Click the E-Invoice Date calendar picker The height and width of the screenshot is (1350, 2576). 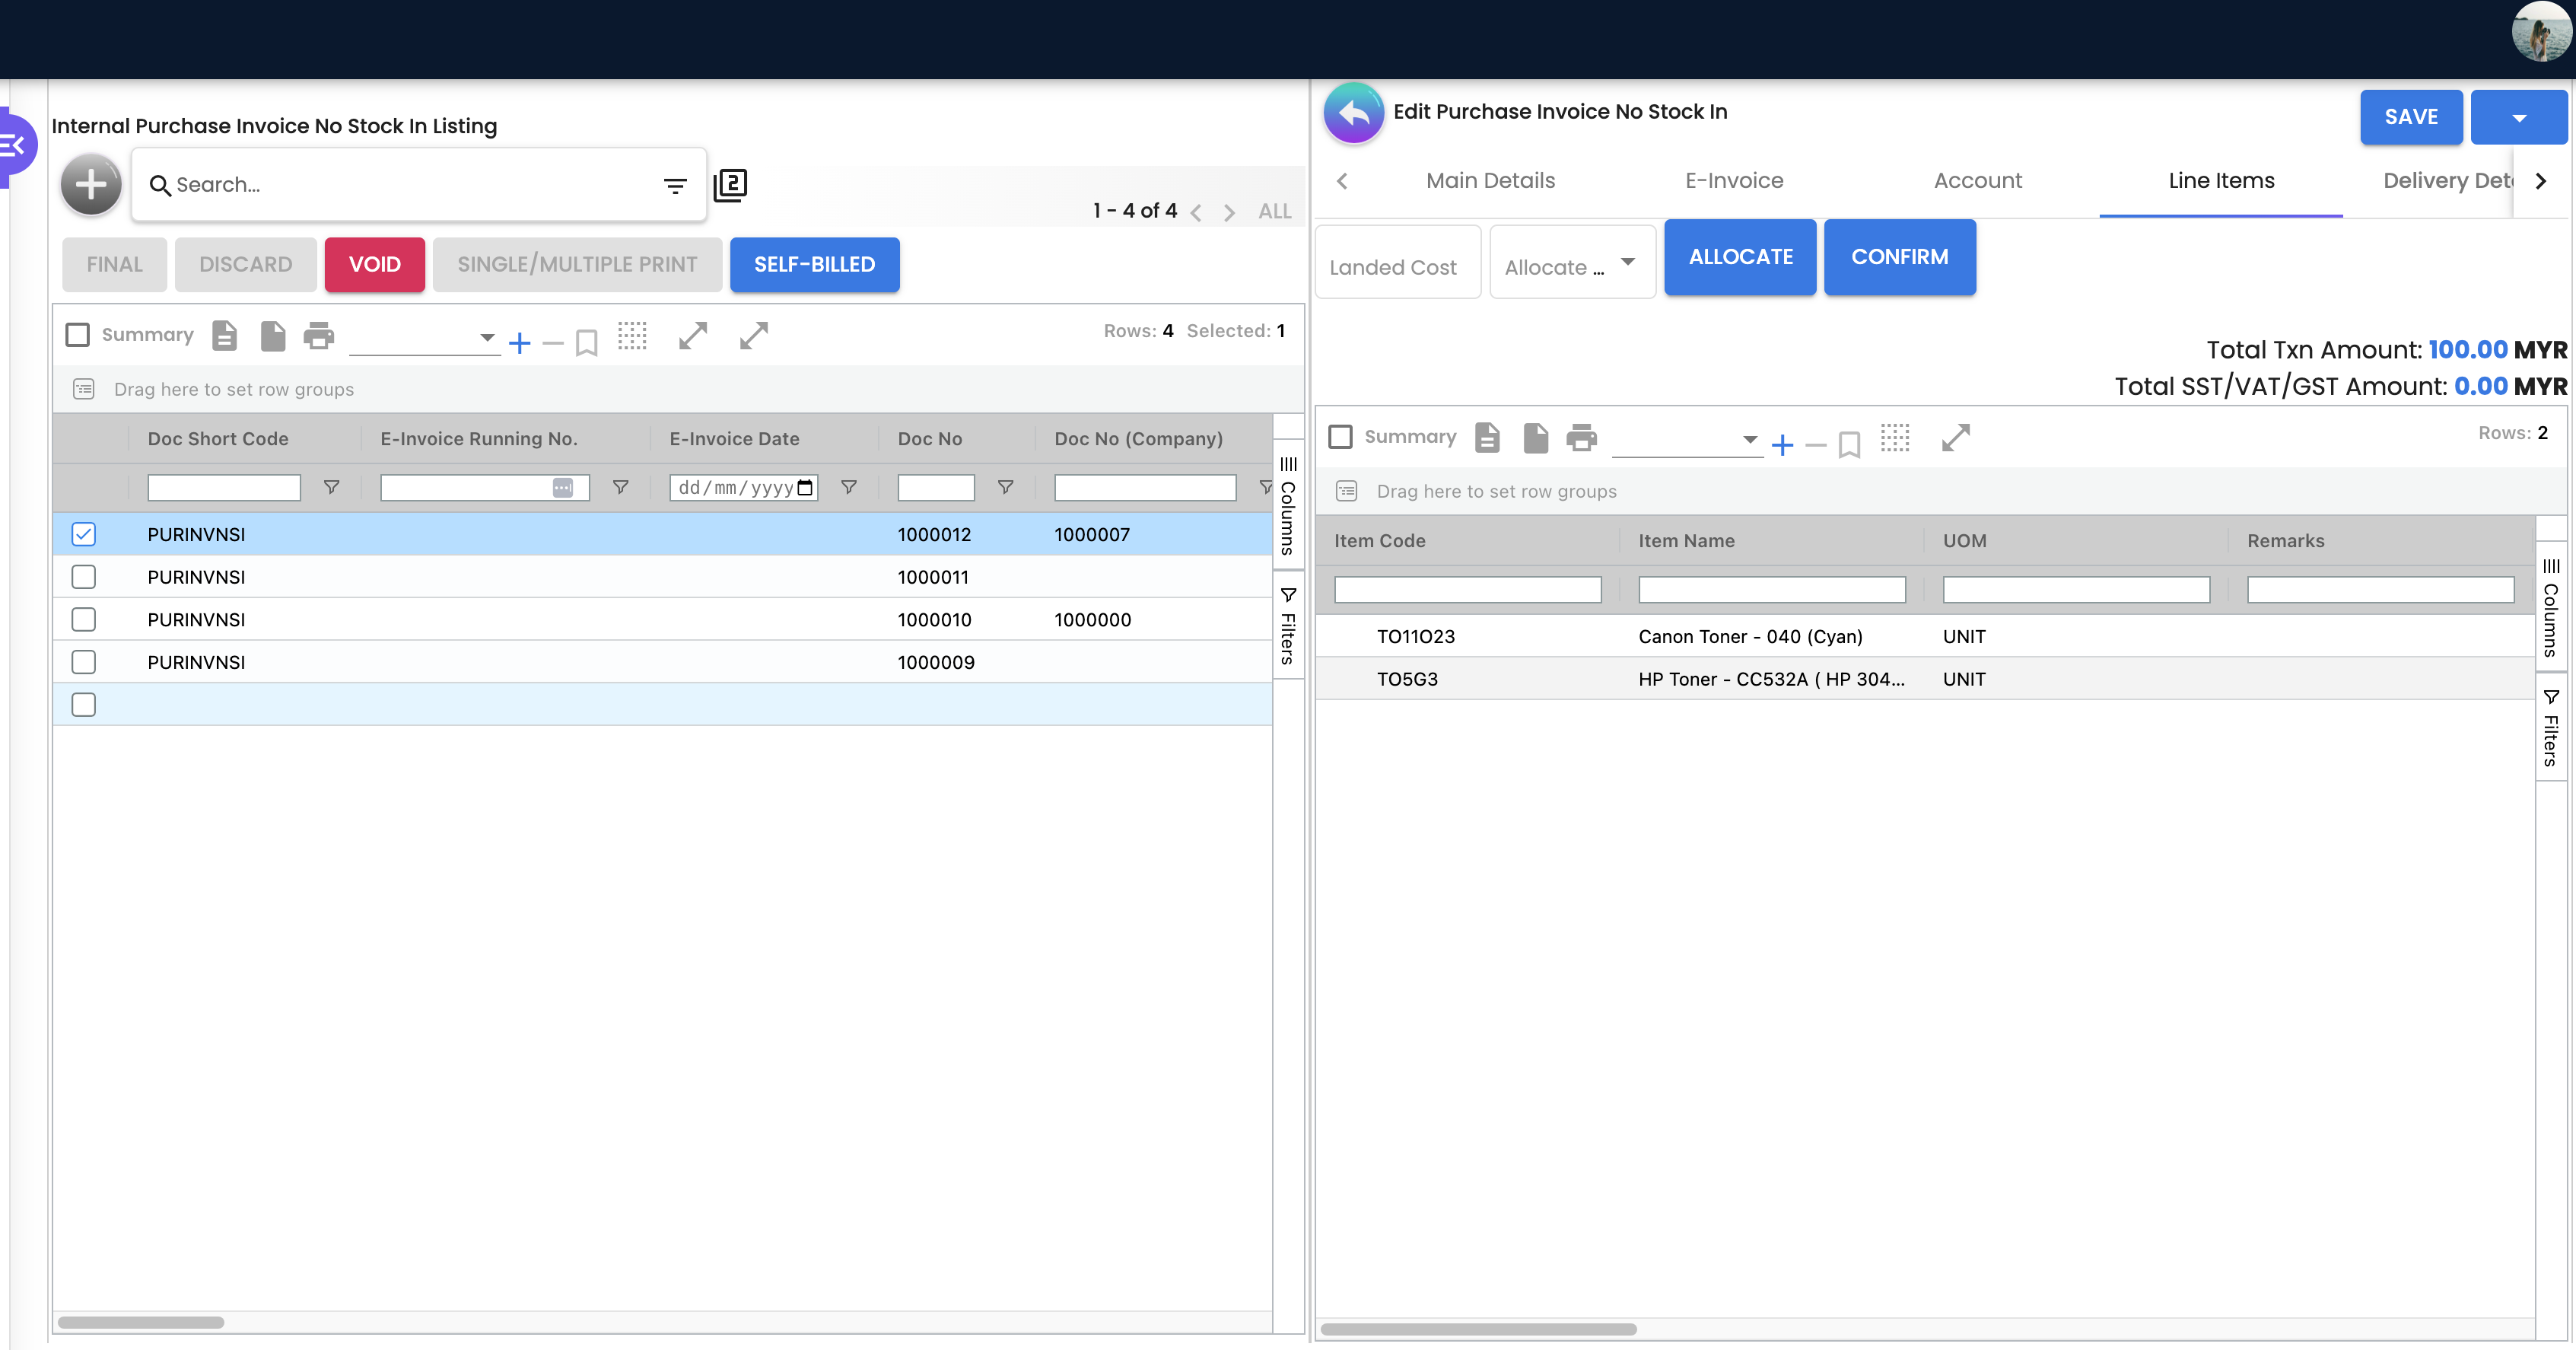806,488
